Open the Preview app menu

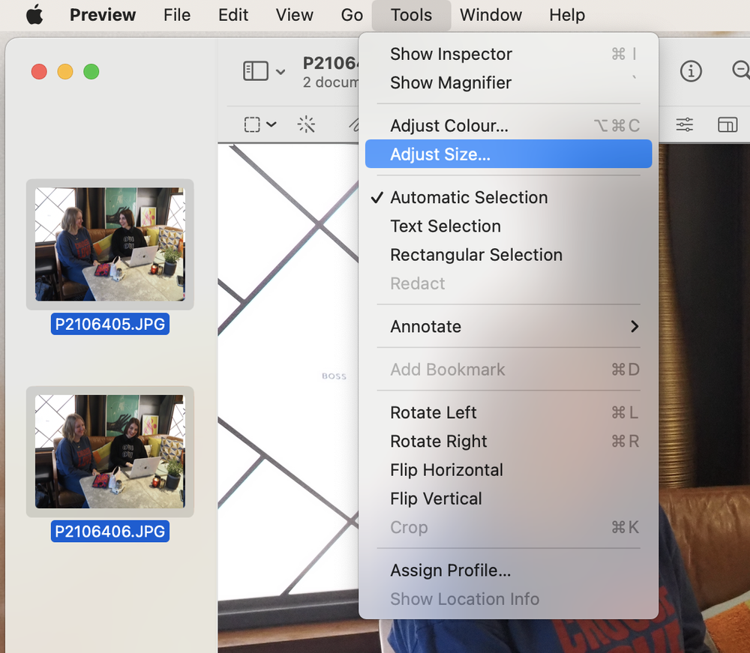(x=103, y=15)
